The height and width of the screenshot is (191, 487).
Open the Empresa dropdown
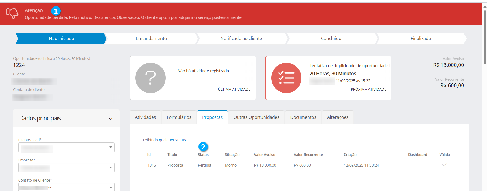pos(110,167)
